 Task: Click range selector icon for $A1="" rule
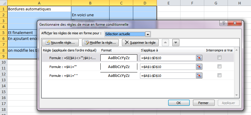tap(199, 67)
